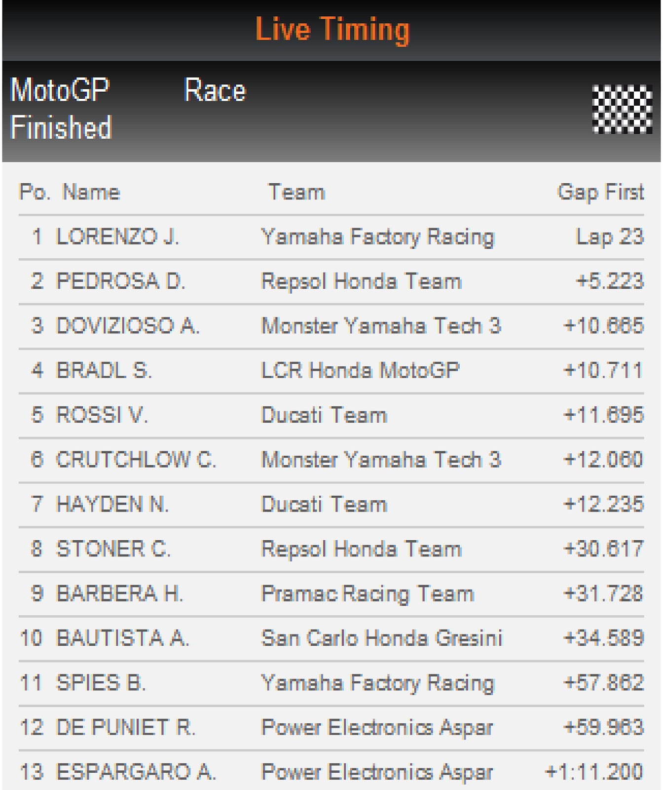
Task: Click the MotoGP class label
Action: pyautogui.click(x=60, y=90)
